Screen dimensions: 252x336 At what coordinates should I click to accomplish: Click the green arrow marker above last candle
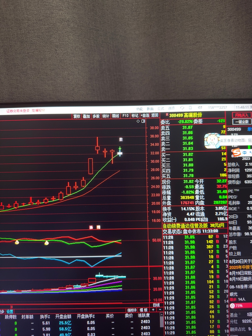pos(120,148)
